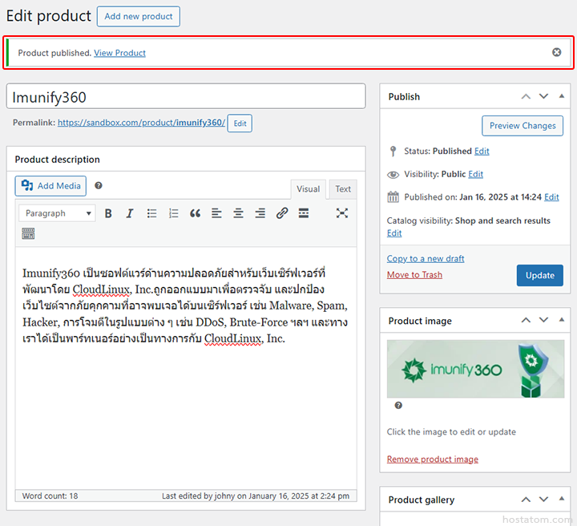The height and width of the screenshot is (526, 577).
Task: Align text to the right
Action: click(x=260, y=213)
